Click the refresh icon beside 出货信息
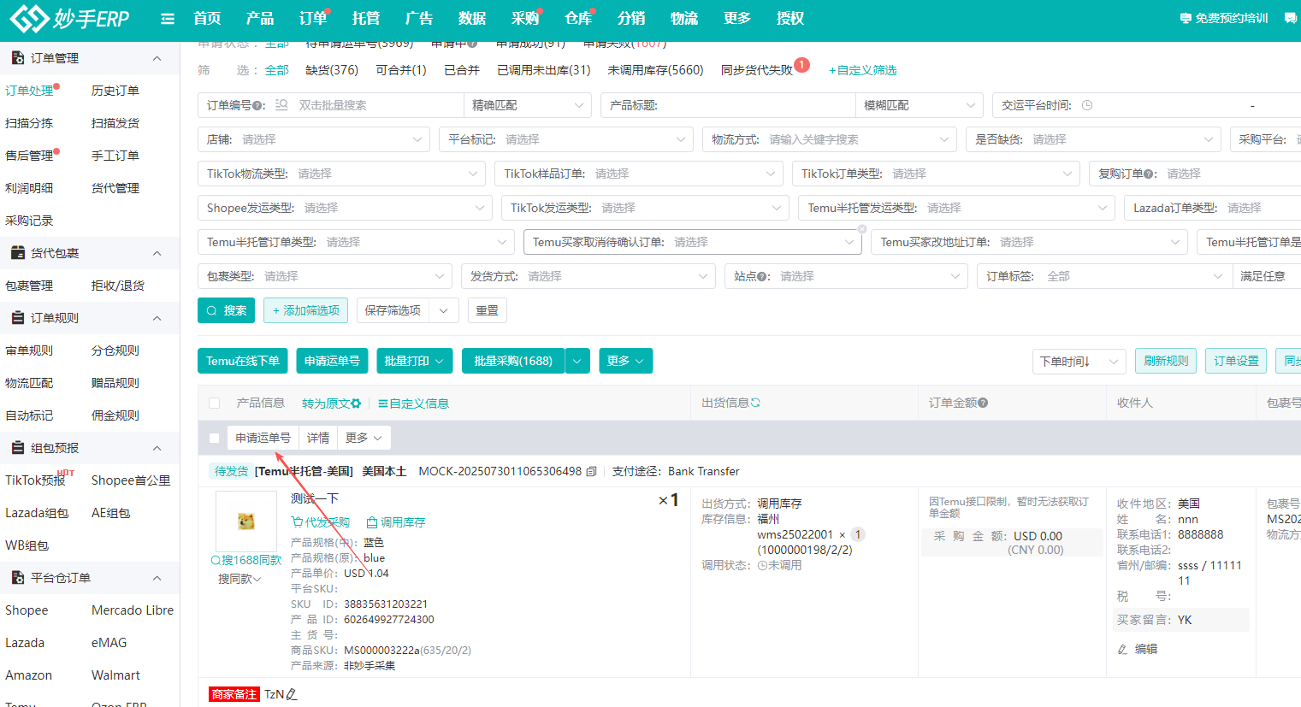1301x707 pixels. point(755,403)
